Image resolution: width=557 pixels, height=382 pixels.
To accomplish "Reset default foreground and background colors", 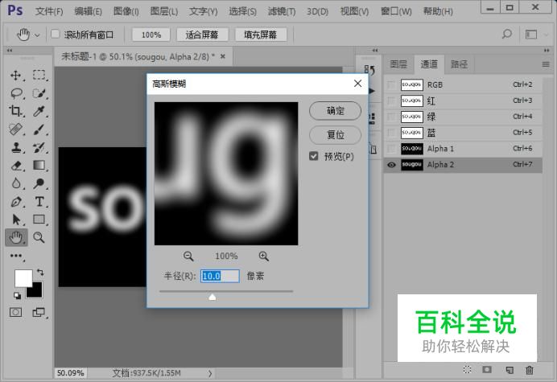I will (x=17, y=295).
